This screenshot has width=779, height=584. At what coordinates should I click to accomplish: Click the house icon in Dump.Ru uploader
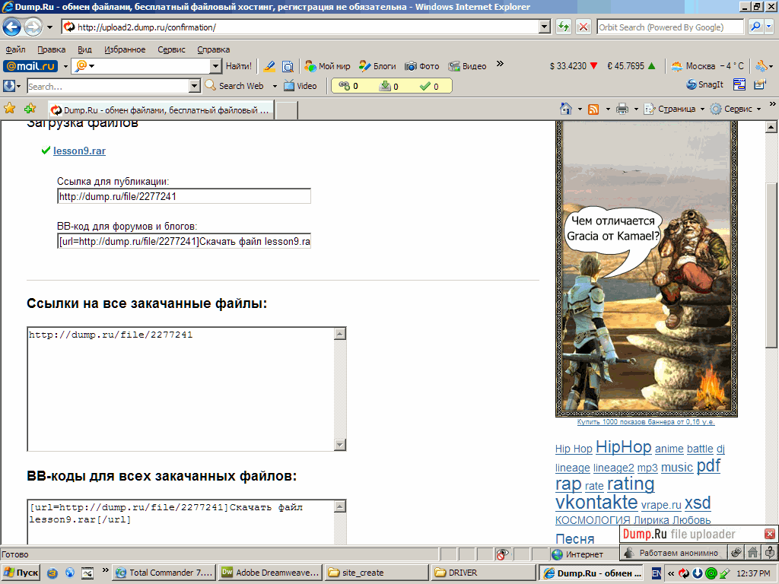coord(753,552)
